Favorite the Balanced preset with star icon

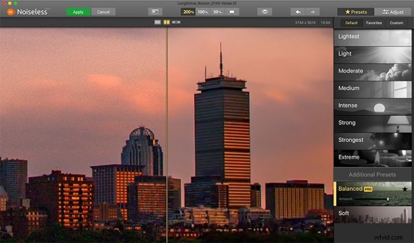[x=405, y=189]
